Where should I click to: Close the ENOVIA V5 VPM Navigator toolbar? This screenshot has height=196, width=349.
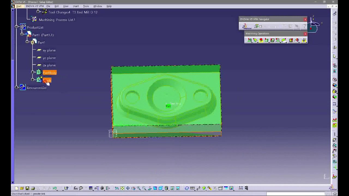click(x=305, y=19)
